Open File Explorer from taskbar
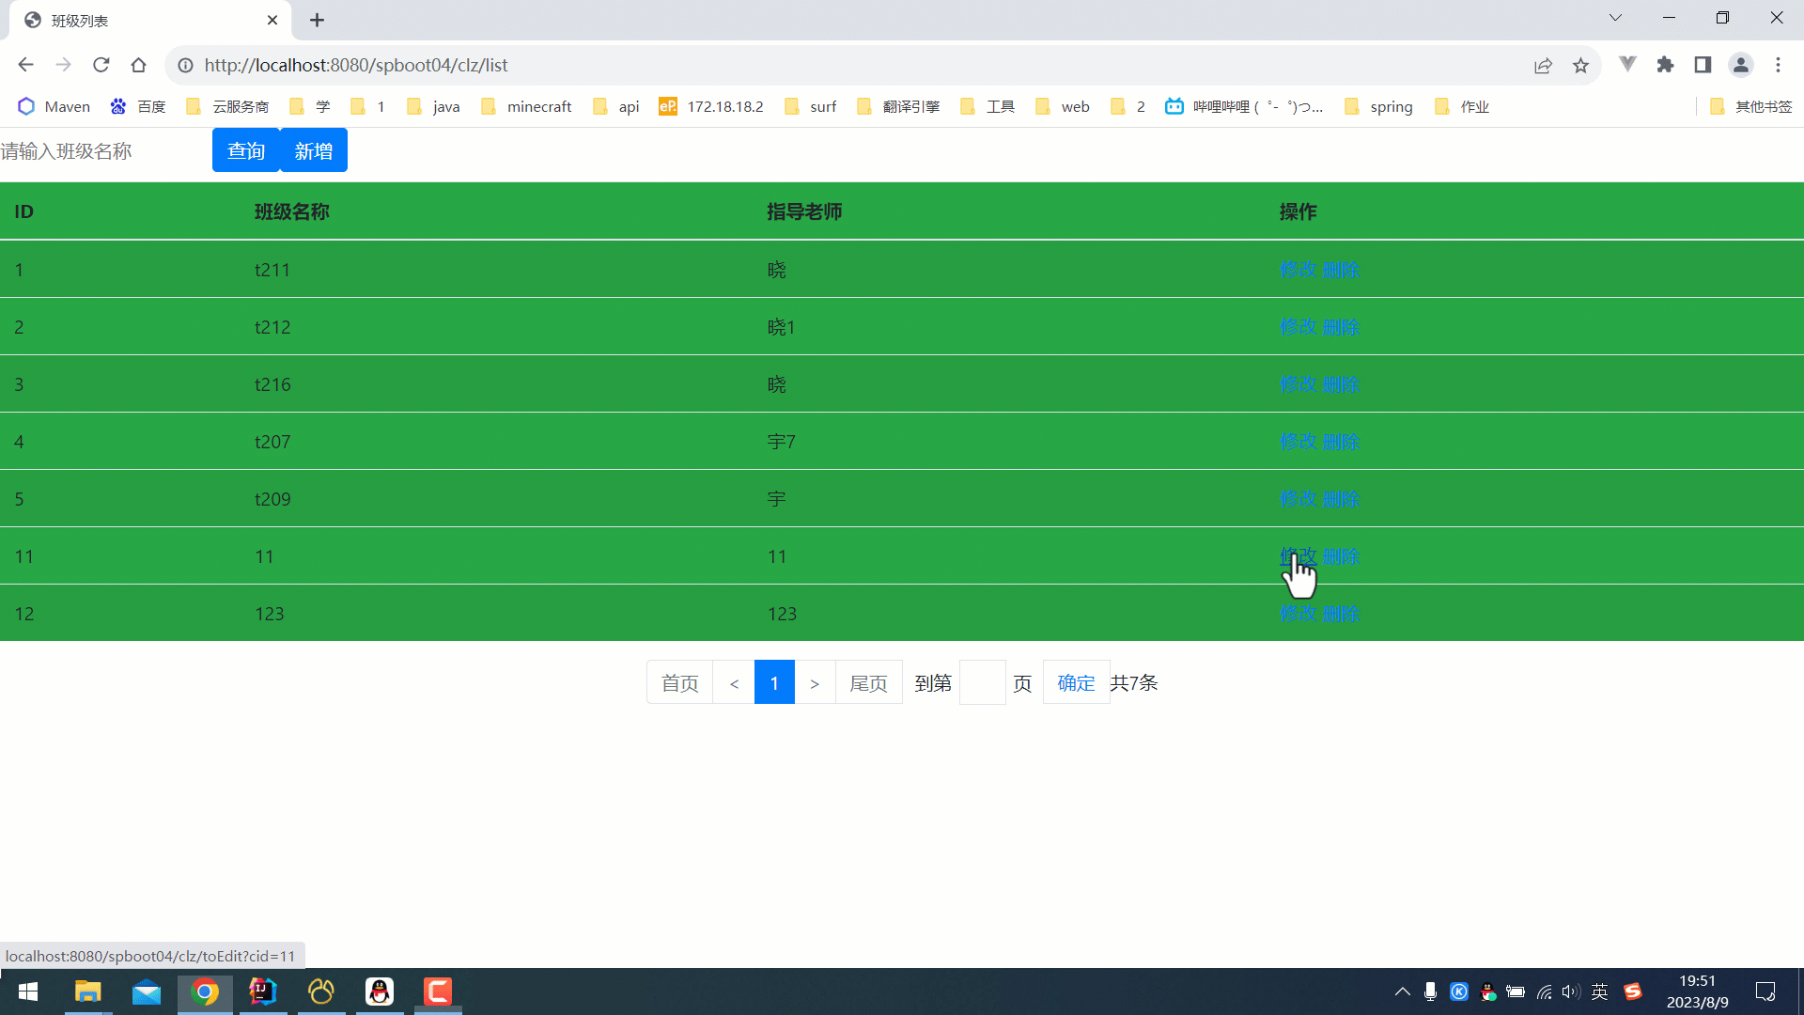Viewport: 1804px width, 1015px height. (x=87, y=992)
